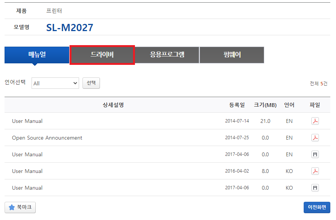336x220 pixels.
Task: Expand the 언어선택 language dropdown
Action: pos(55,83)
